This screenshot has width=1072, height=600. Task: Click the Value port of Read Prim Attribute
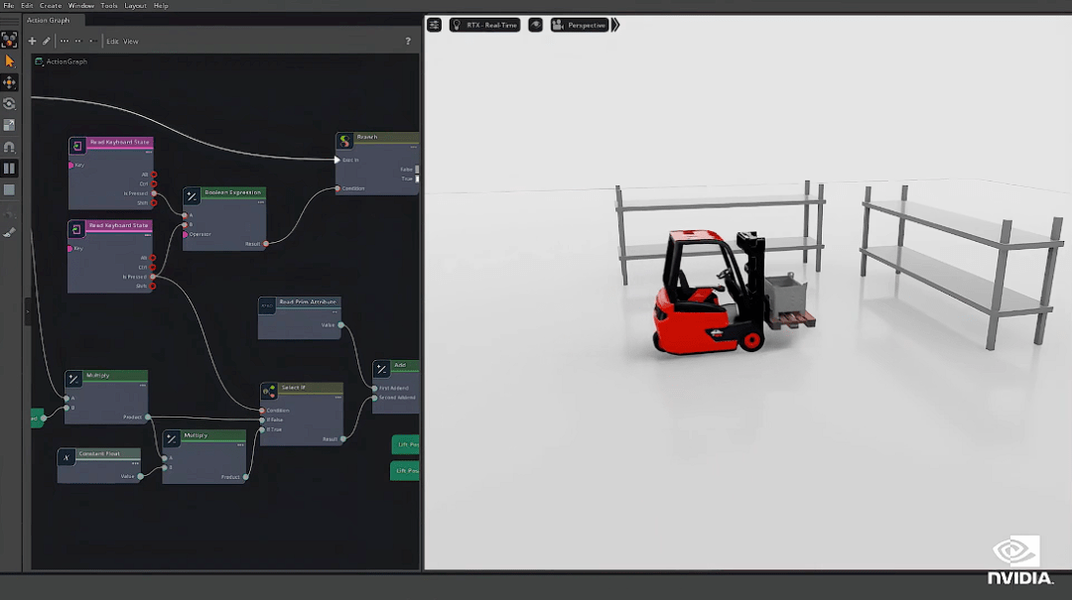pos(341,325)
